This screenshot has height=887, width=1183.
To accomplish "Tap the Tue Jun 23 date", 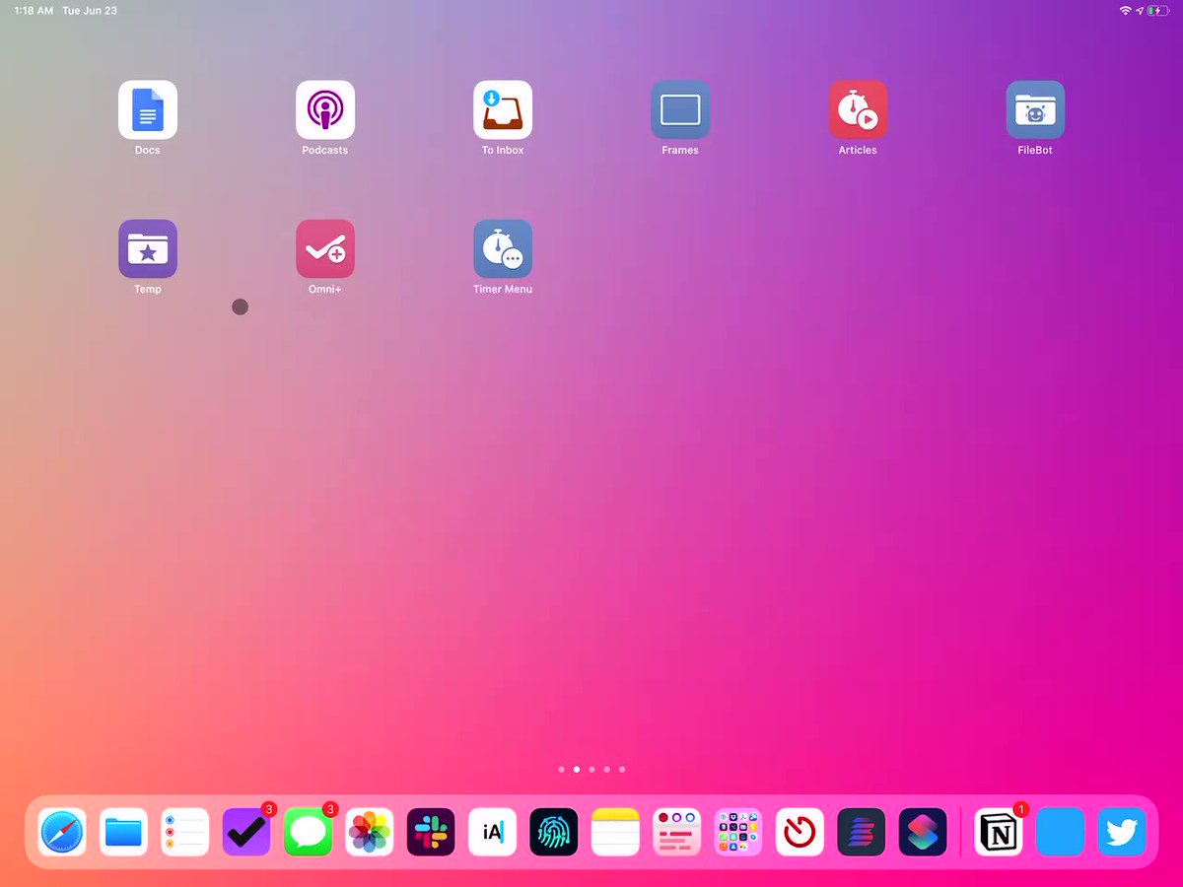I will [x=90, y=11].
